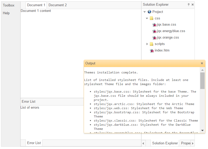
Task: Click the css folder icon
Action: click(x=152, y=18)
